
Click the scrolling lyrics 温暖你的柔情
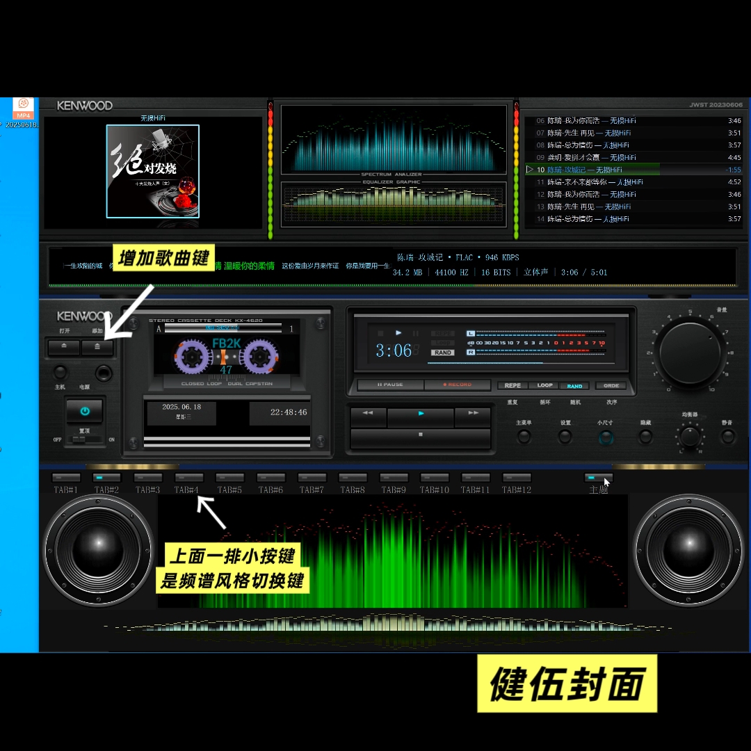coord(249,266)
